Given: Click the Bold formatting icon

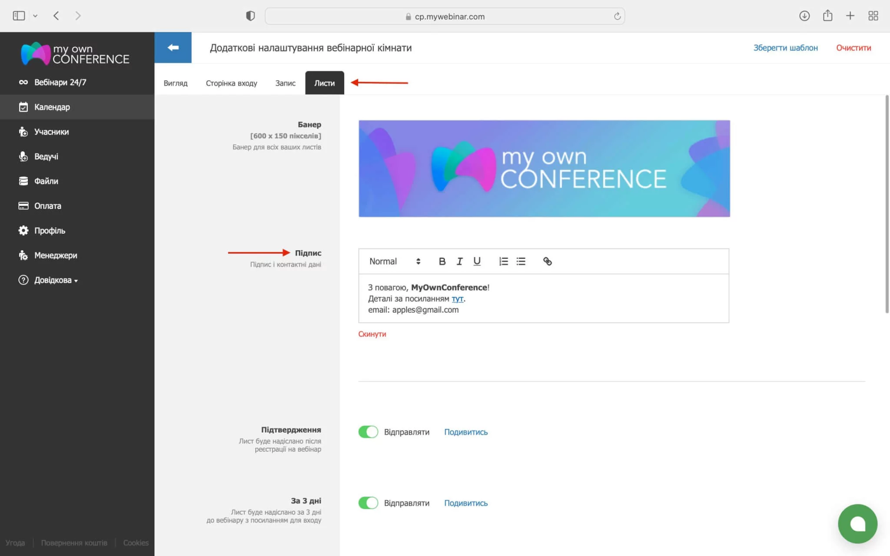Looking at the screenshot, I should (x=442, y=261).
